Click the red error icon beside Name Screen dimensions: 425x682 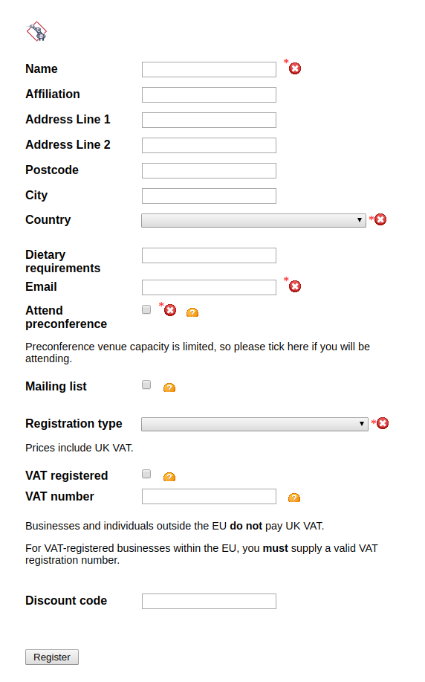click(295, 68)
